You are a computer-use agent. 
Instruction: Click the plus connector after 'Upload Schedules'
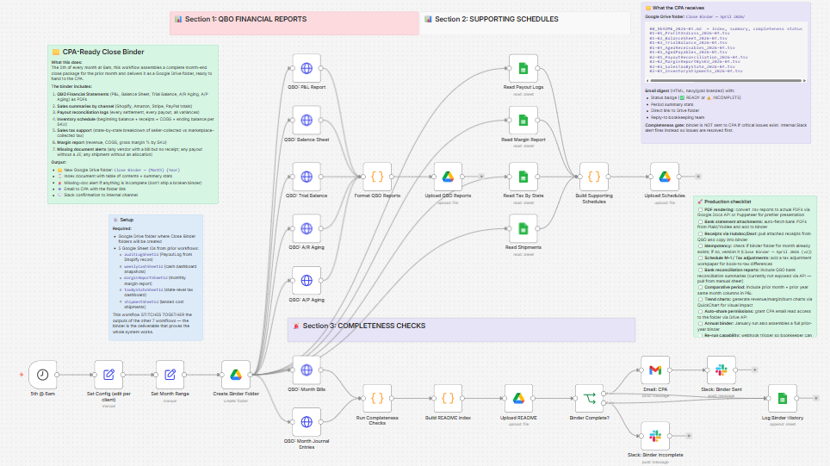[x=698, y=177]
